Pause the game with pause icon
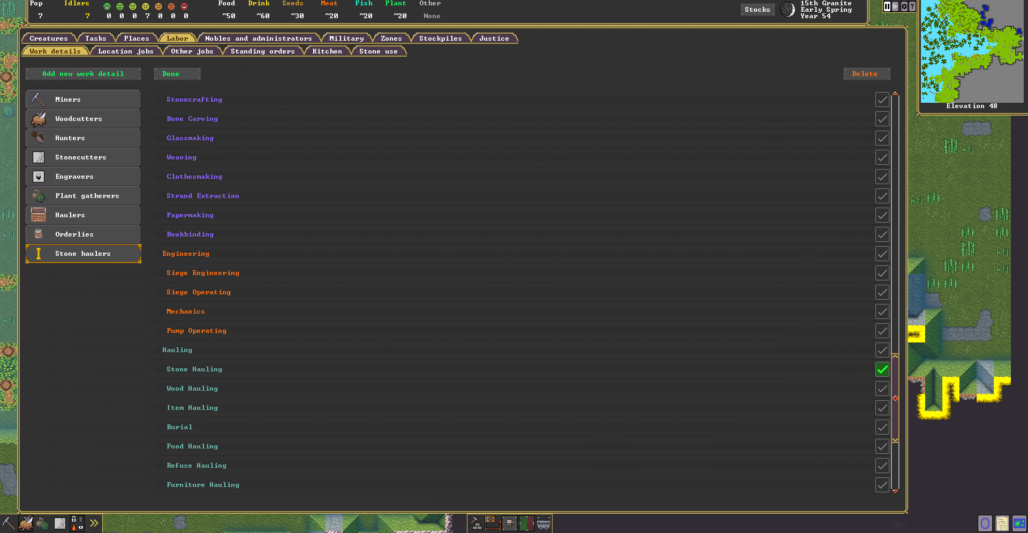Screen dimensions: 1028x533 [887, 6]
